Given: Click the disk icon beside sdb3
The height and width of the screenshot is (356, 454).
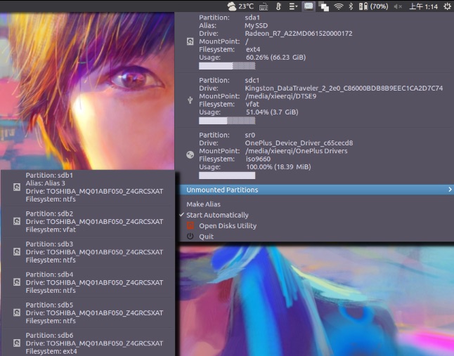Looking at the screenshot, I should coord(17,252).
